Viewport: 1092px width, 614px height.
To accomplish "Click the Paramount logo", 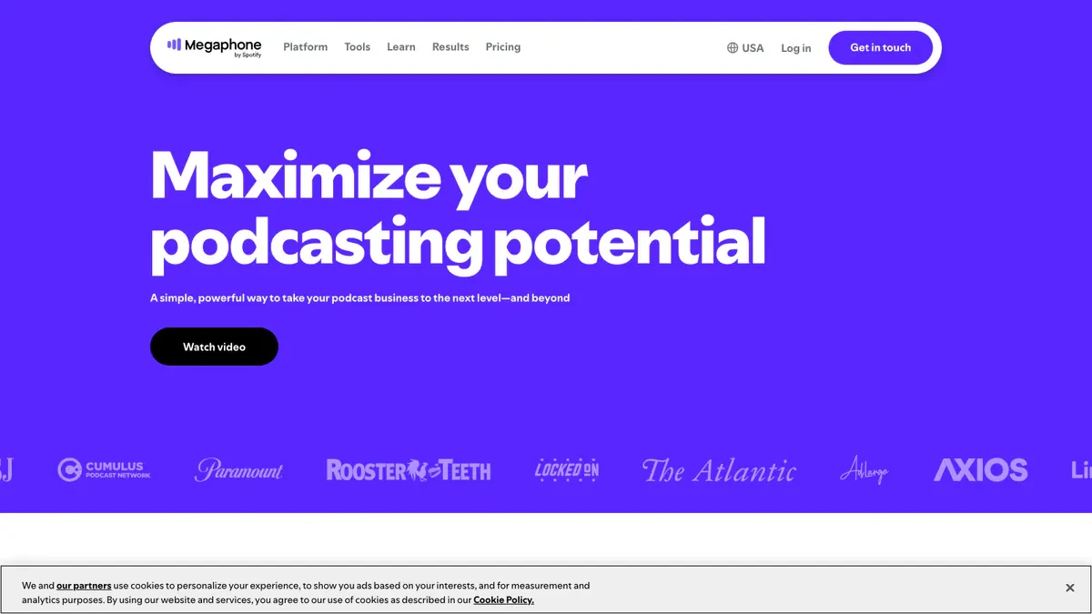I will [x=238, y=469].
